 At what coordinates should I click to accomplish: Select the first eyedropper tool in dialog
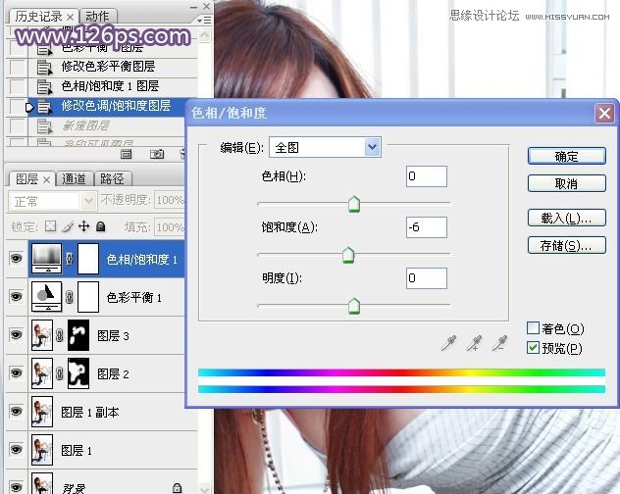449,343
